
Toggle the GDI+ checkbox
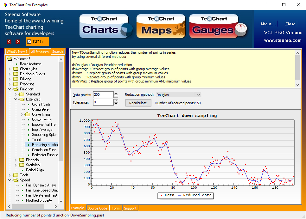pos(29,42)
